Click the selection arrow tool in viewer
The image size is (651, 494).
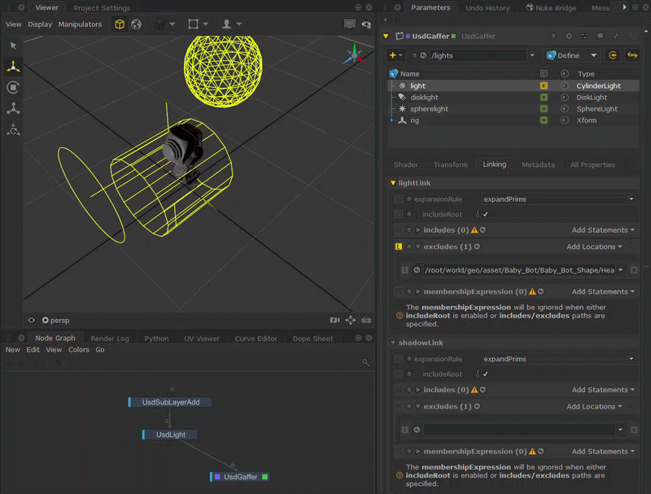point(13,46)
